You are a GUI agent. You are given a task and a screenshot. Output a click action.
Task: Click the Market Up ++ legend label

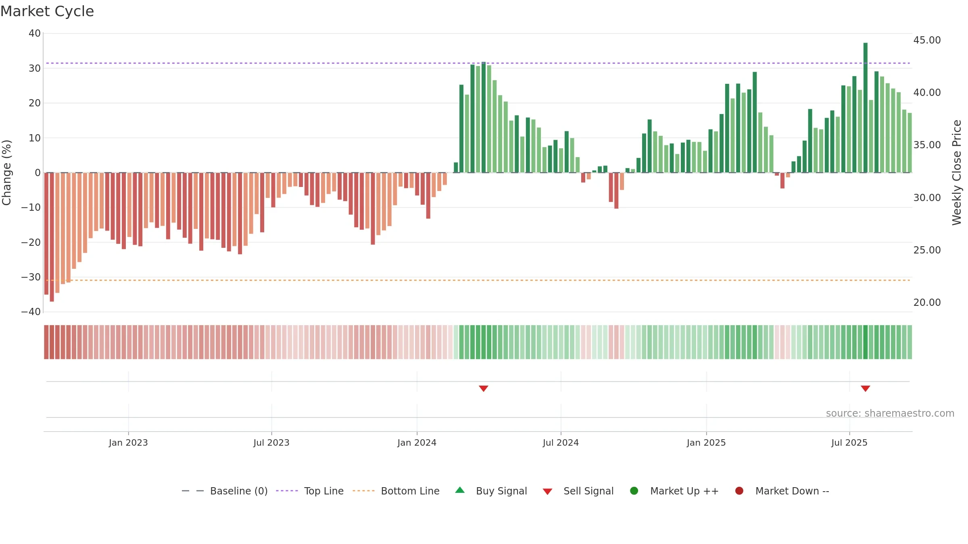(x=684, y=491)
